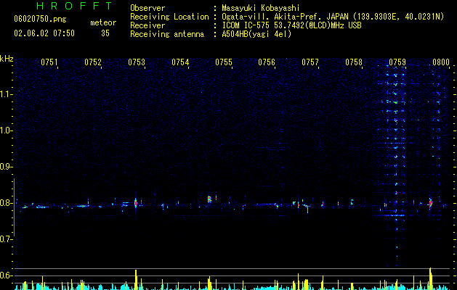Click the 0754 time marker
457x290 pixels.
click(180, 62)
